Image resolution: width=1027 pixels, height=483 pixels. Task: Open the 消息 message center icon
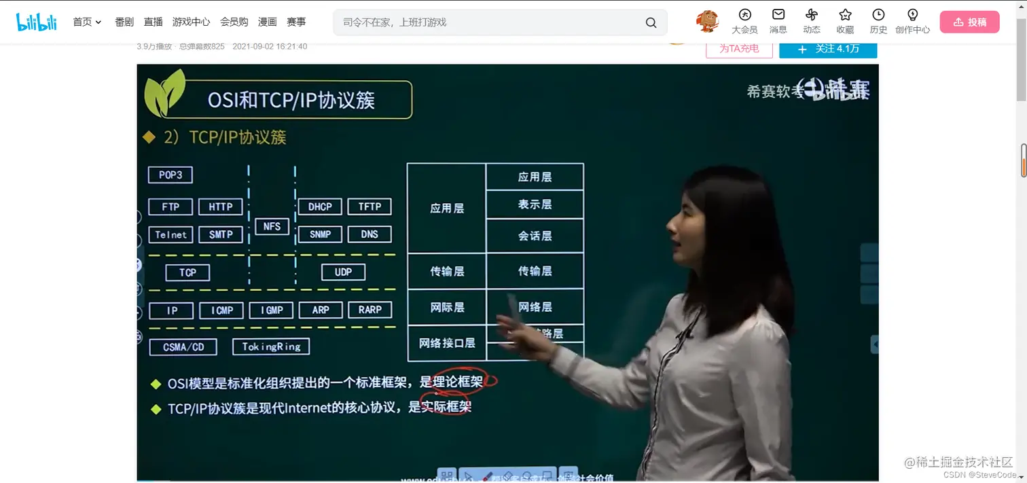(777, 20)
